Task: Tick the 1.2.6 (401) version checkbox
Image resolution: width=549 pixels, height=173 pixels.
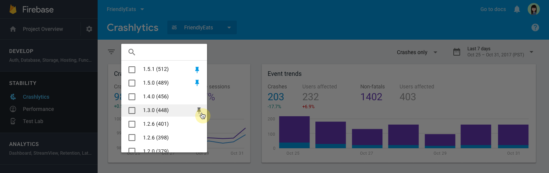Action: click(x=132, y=124)
